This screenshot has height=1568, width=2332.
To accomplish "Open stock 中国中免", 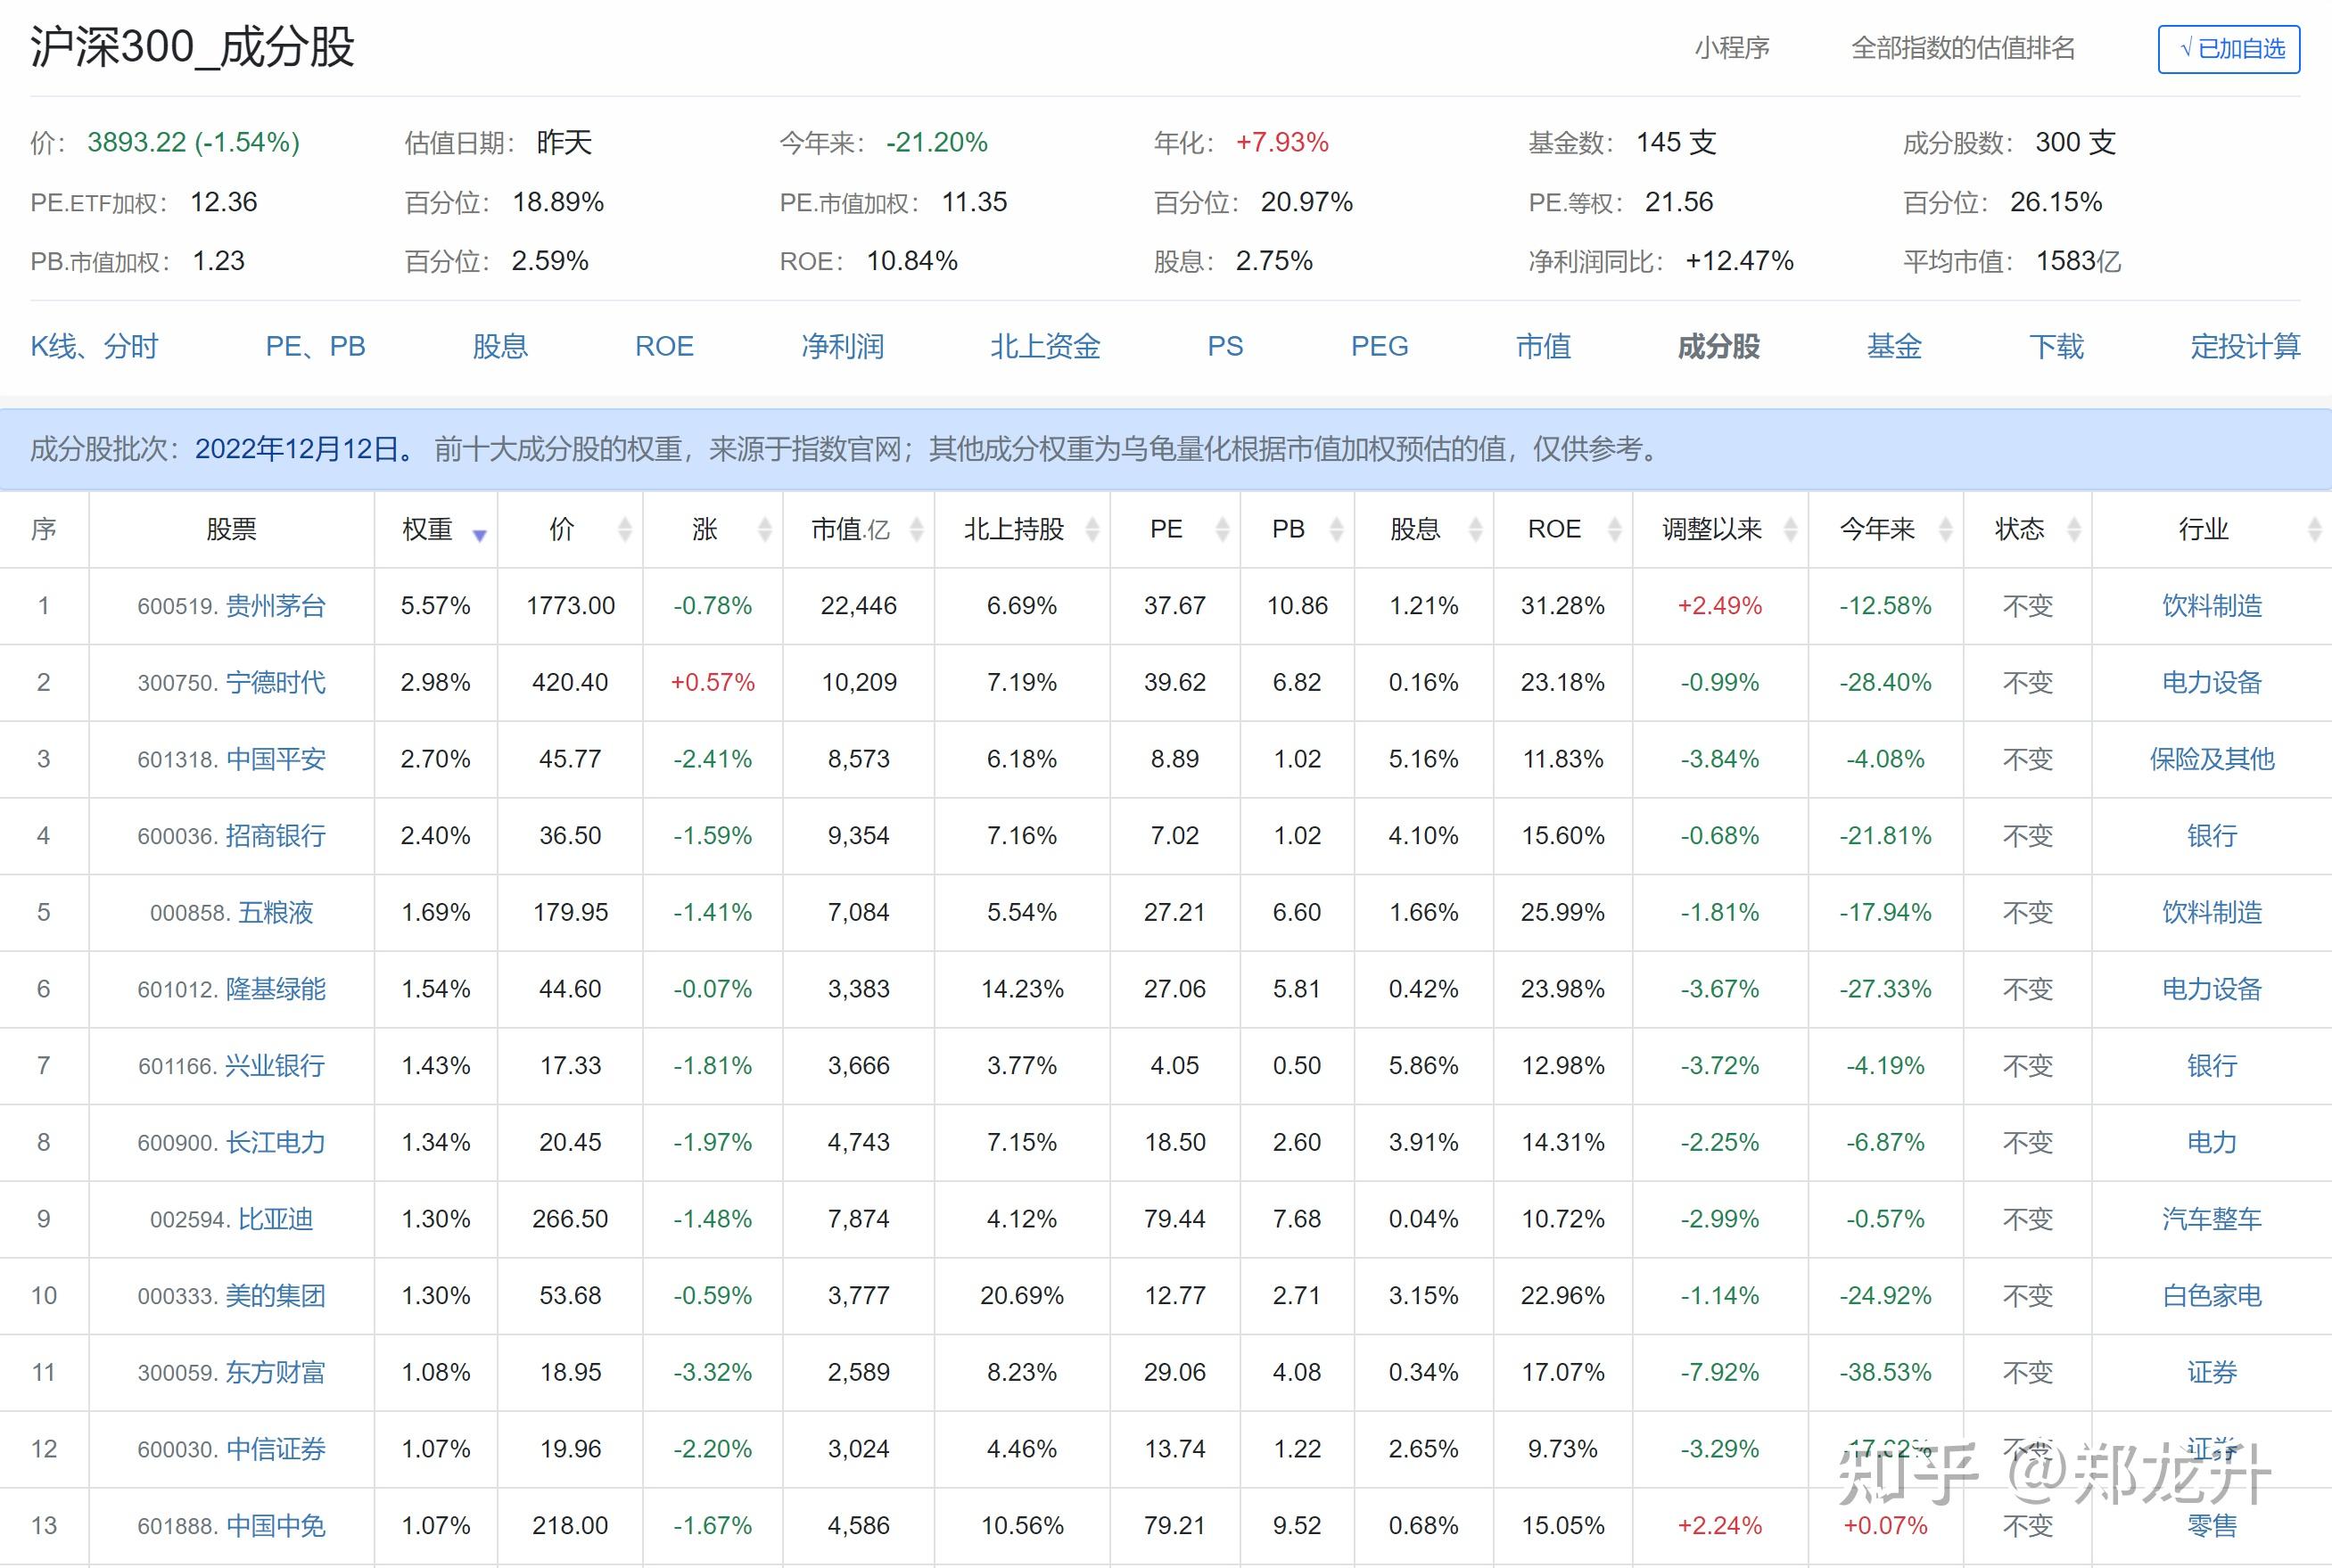I will click(x=276, y=1526).
